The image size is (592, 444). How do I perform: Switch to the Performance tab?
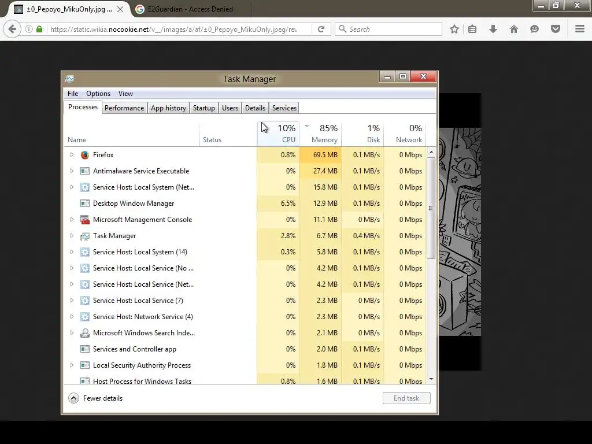pyautogui.click(x=124, y=108)
